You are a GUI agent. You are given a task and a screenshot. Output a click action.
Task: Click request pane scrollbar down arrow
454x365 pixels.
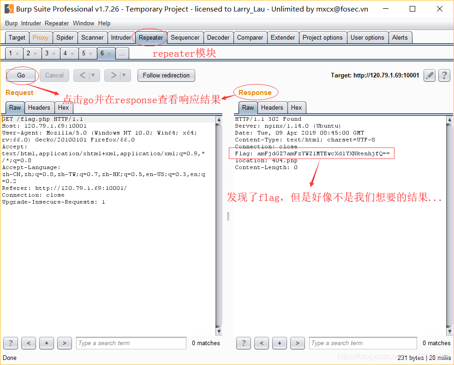coord(219,332)
